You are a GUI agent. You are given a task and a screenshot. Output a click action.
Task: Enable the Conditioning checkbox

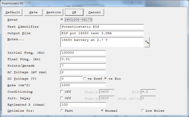pyautogui.click(x=62, y=91)
